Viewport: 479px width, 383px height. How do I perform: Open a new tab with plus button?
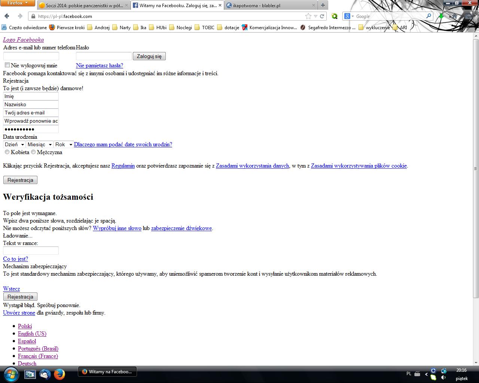coord(323,5)
